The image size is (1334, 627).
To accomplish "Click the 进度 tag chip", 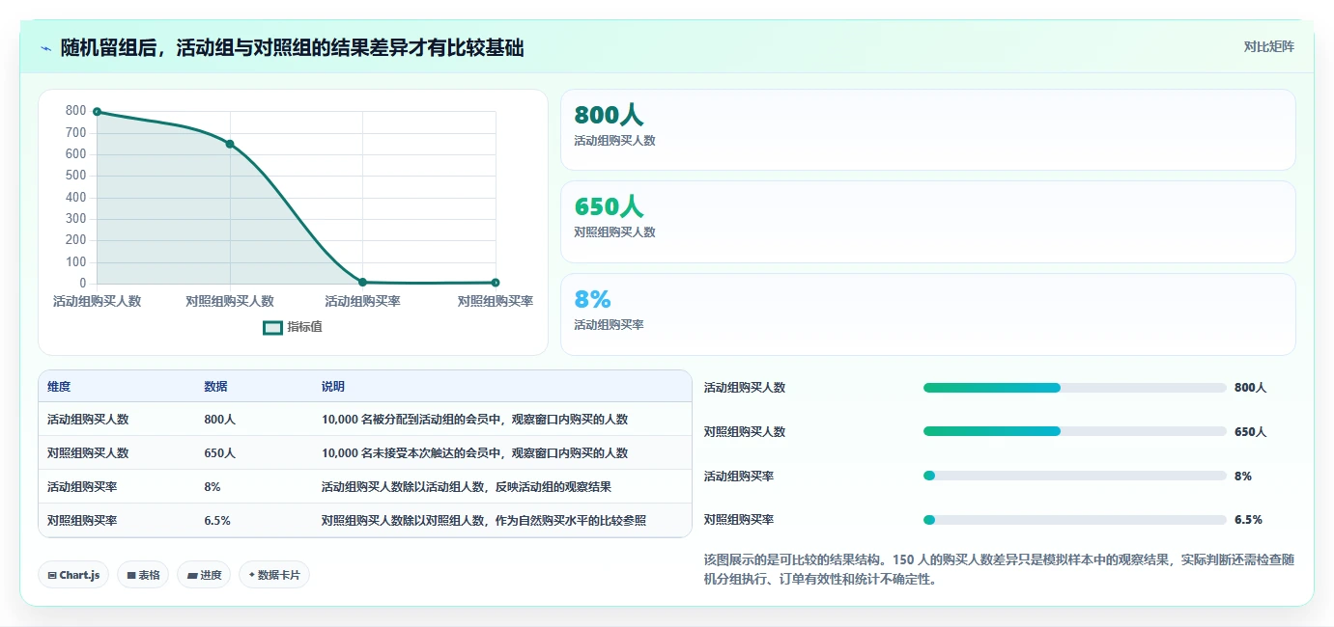I will [204, 575].
